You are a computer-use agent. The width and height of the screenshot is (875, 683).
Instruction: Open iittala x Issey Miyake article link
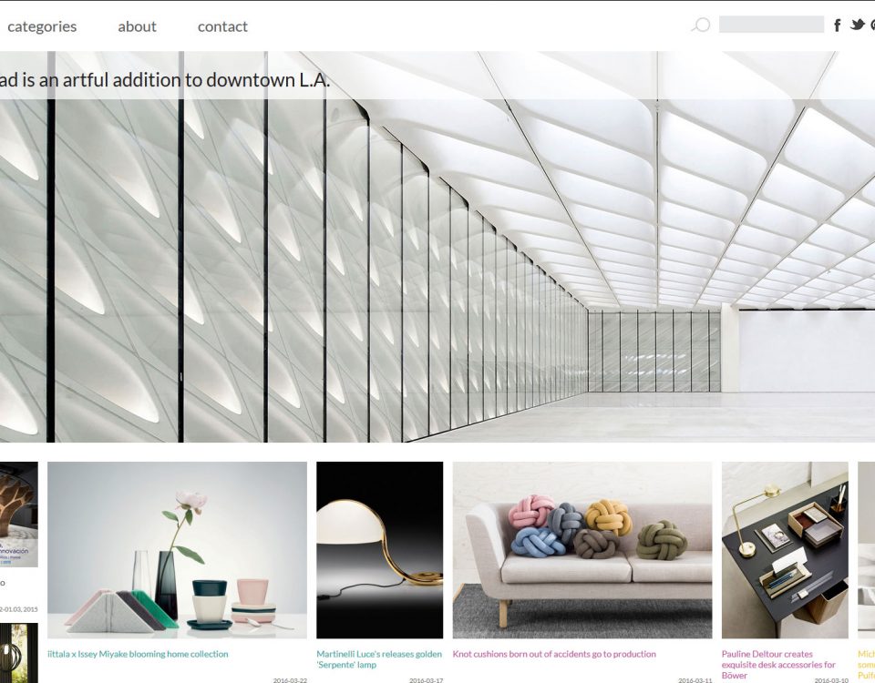pos(138,654)
